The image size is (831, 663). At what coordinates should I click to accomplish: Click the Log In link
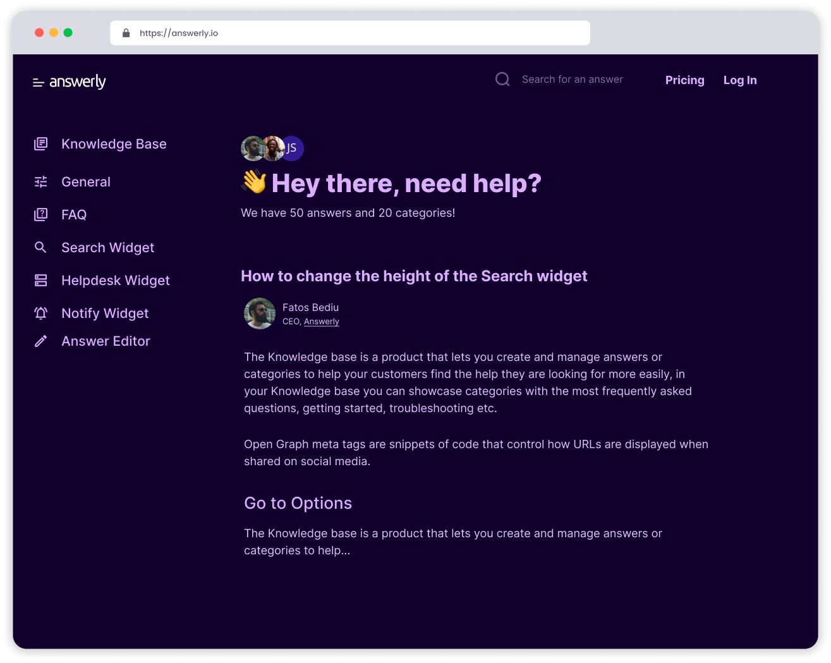[x=740, y=80]
